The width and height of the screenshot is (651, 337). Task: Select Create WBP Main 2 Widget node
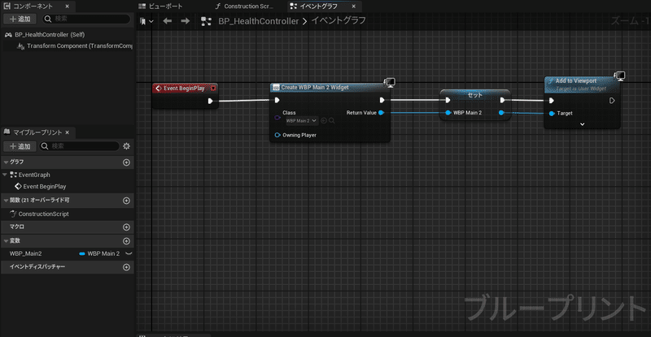coord(314,88)
